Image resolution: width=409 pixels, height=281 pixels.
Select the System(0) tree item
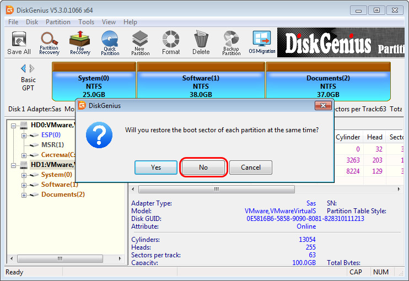pos(57,175)
